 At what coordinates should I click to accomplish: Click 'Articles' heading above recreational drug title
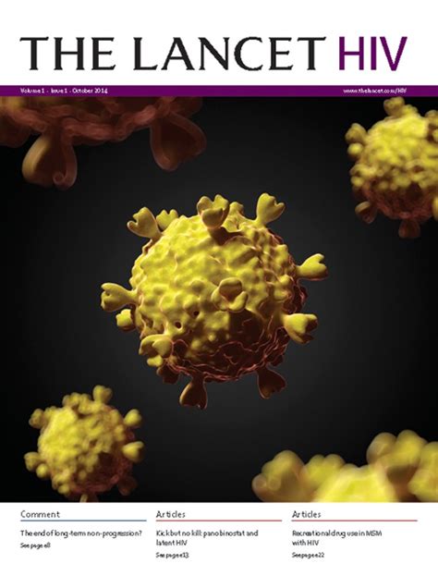coord(307,514)
